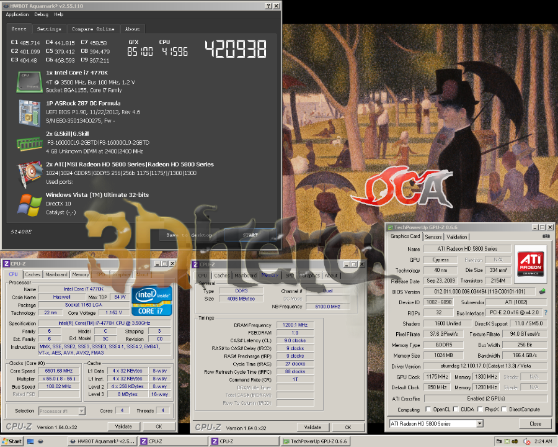The width and height of the screenshot is (558, 447).
Task: Click the volume muted tray icon
Action: pos(526,441)
